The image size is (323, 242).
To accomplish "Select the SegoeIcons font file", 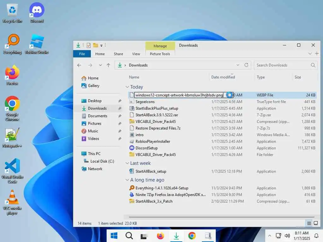I will 145,102.
